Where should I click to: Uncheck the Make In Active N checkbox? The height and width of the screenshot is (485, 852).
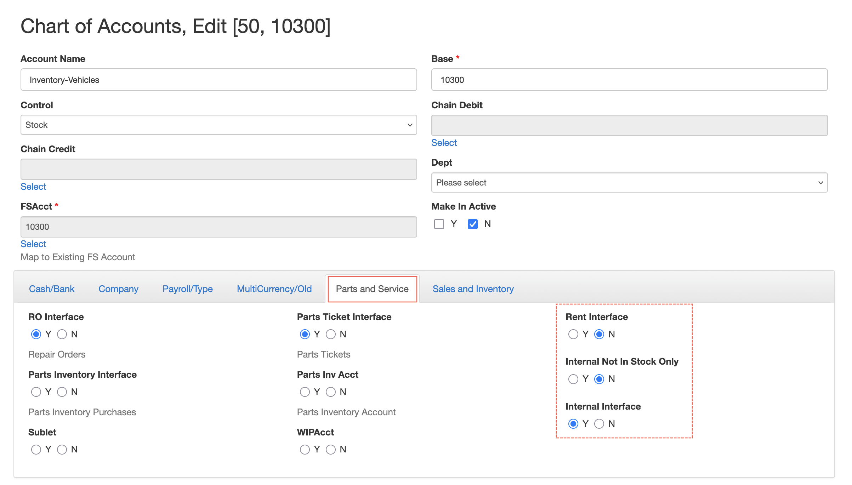click(x=473, y=224)
